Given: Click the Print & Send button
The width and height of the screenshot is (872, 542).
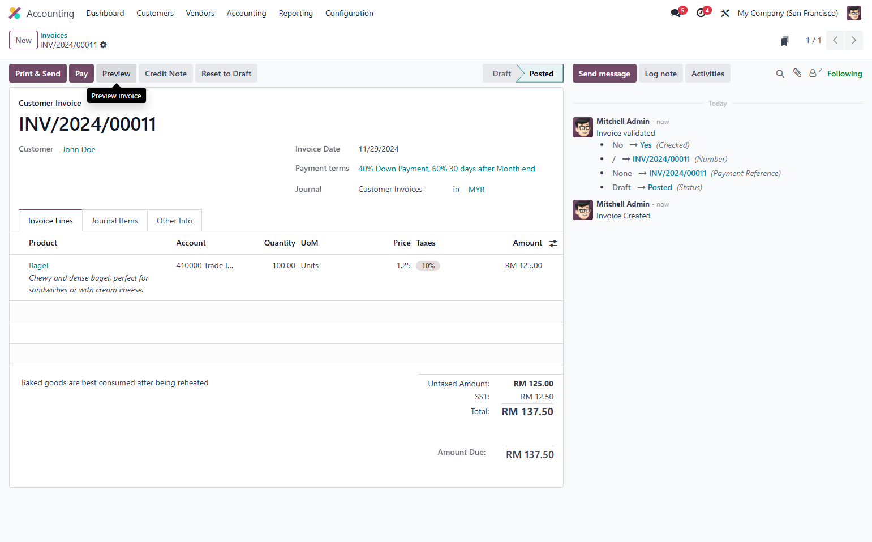Looking at the screenshot, I should tap(38, 74).
